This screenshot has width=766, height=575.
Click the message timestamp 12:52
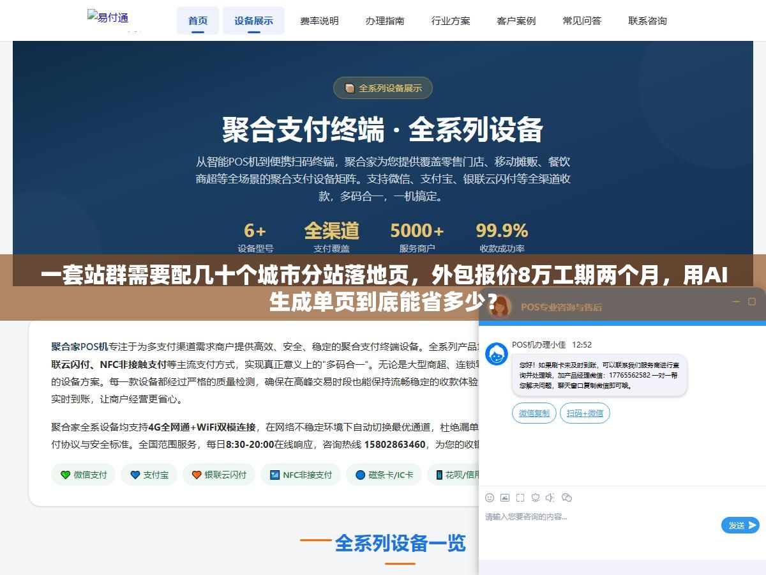point(582,344)
